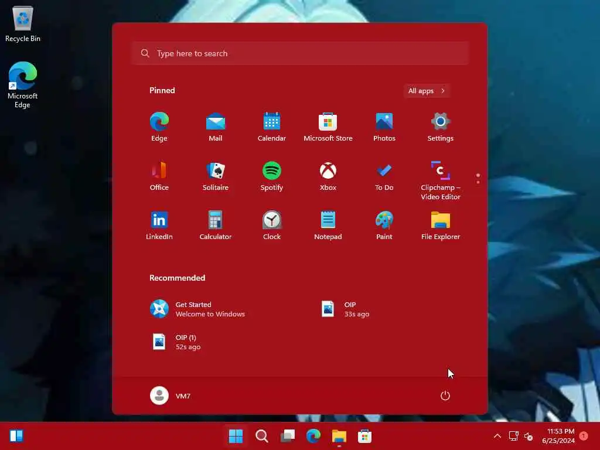
Task: Open the Clock app
Action: (x=272, y=226)
